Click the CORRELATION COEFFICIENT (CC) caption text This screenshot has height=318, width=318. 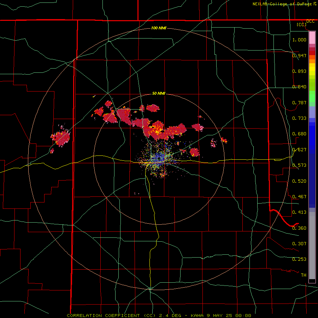click(111, 316)
